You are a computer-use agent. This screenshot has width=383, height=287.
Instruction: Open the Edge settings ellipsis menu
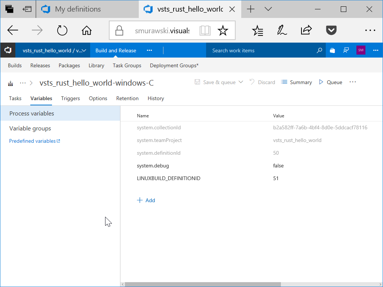[x=370, y=30]
